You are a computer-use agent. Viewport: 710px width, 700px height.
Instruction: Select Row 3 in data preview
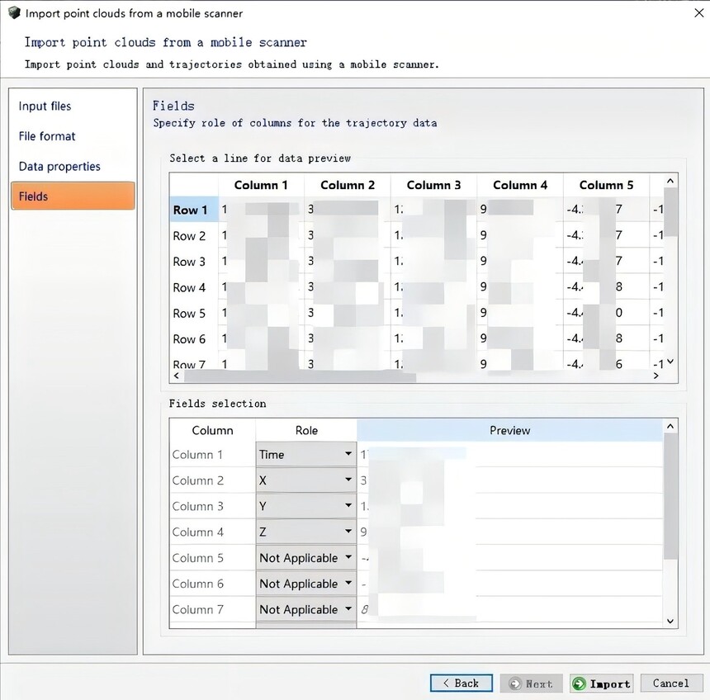(x=194, y=261)
